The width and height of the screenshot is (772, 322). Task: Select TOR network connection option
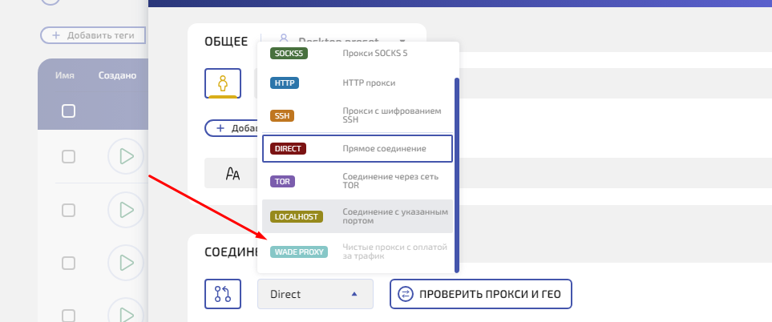(358, 181)
